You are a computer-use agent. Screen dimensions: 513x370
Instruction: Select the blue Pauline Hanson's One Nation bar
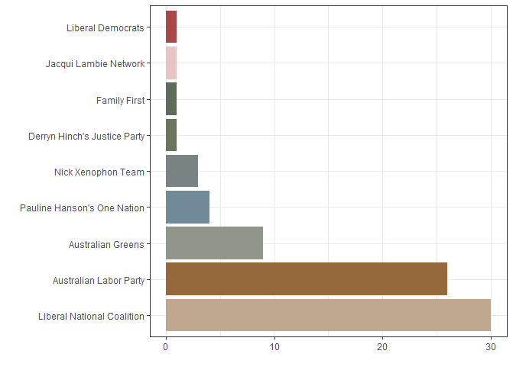(187, 208)
